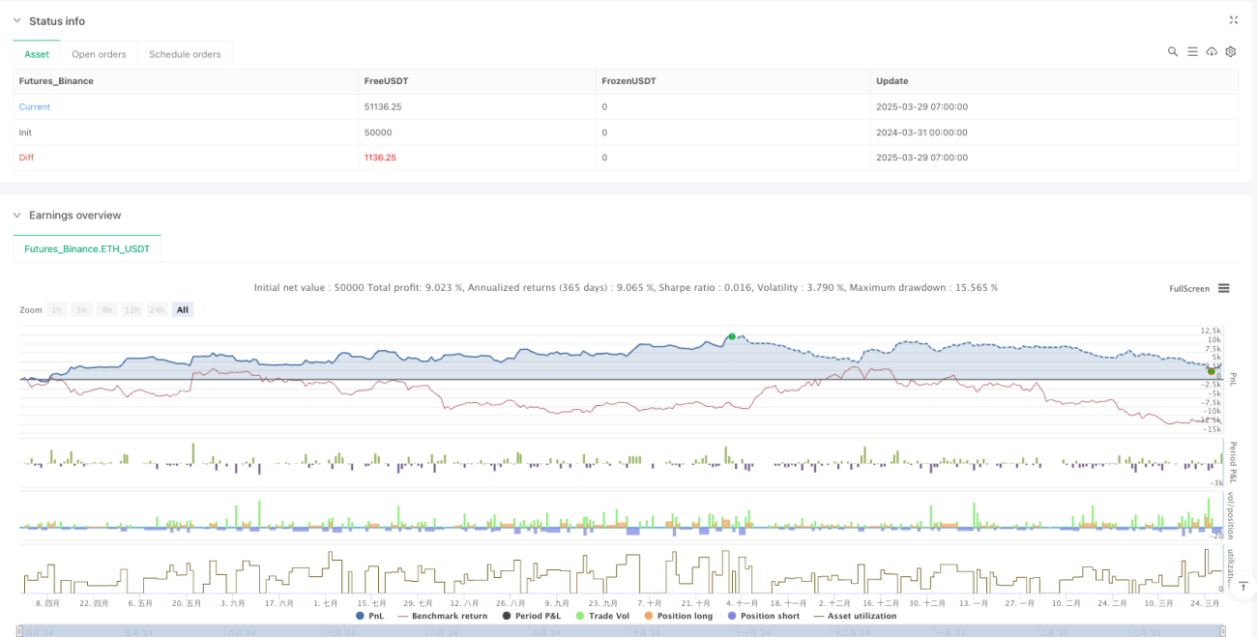
Task: Select Futures_Binance.ETH_USDT tab
Action: [x=87, y=248]
